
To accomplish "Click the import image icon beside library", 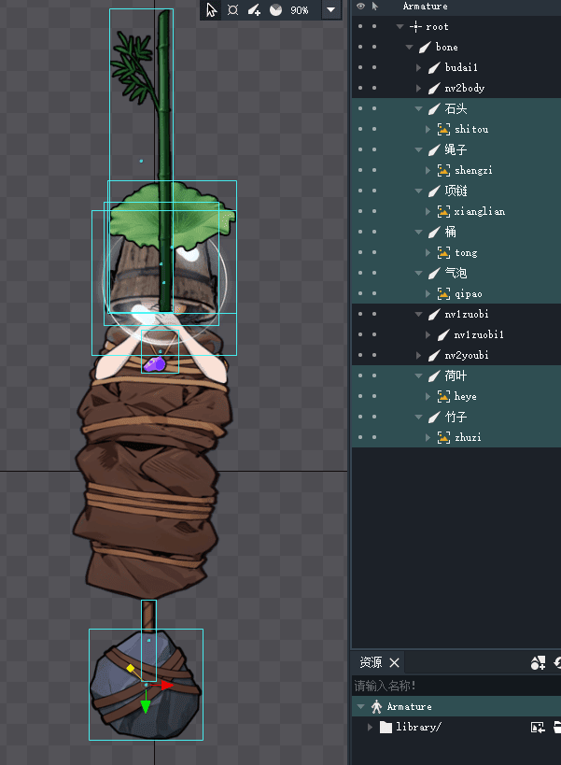I will tap(538, 727).
